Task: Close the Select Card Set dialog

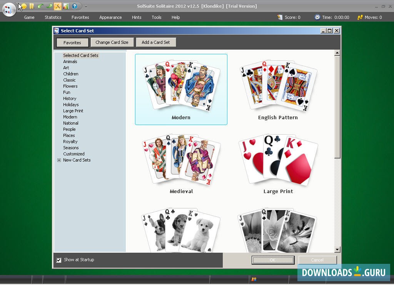Action: click(337, 31)
